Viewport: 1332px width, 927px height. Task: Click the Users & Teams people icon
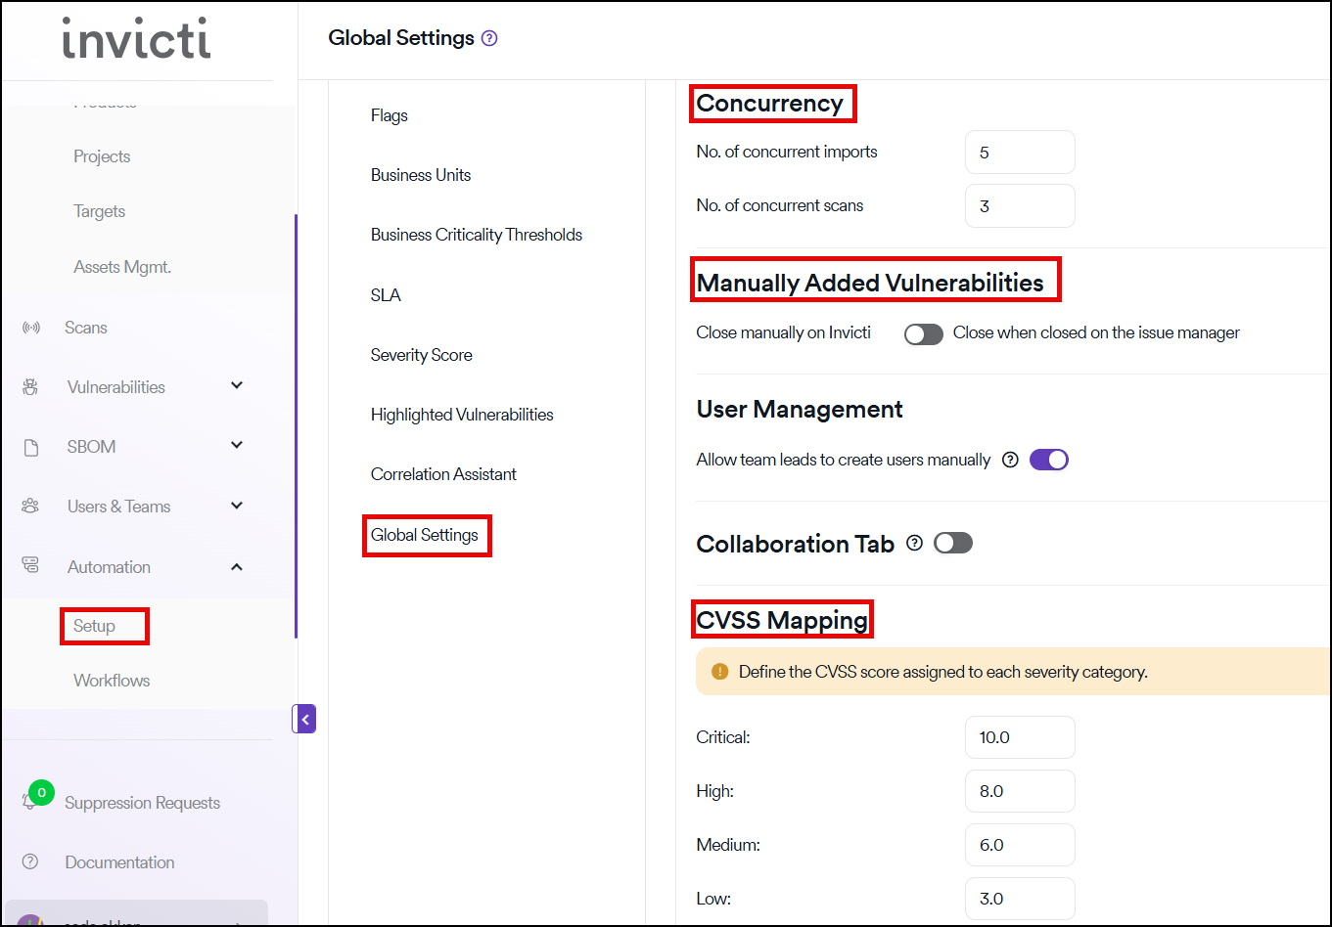30,507
